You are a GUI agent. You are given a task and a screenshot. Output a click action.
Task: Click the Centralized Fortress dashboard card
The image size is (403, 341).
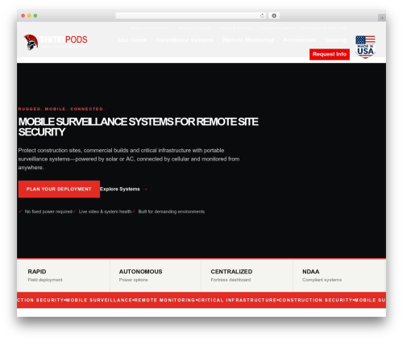pyautogui.click(x=247, y=275)
